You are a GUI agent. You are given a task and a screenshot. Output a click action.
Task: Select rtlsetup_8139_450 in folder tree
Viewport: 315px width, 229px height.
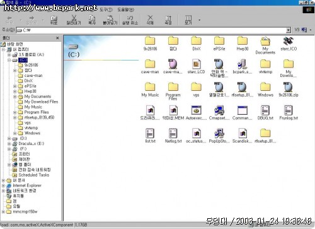pyautogui.click(x=39, y=117)
